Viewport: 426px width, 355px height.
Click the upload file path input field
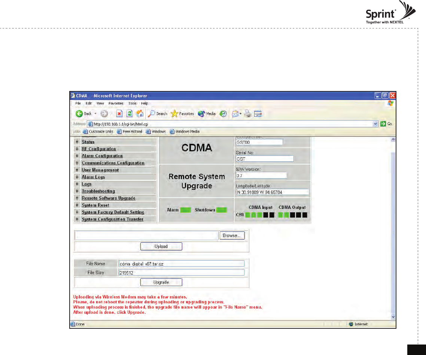coord(146,236)
